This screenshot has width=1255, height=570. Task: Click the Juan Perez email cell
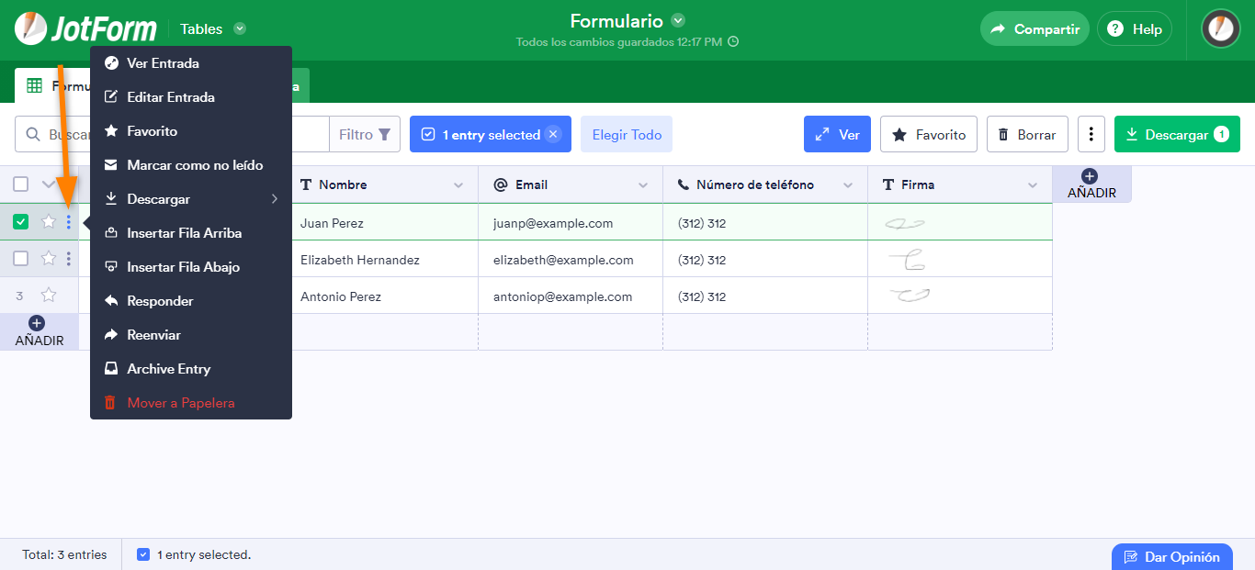553,223
